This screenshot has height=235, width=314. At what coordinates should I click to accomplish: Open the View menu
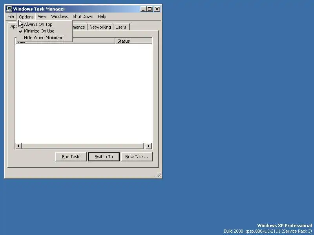click(42, 16)
